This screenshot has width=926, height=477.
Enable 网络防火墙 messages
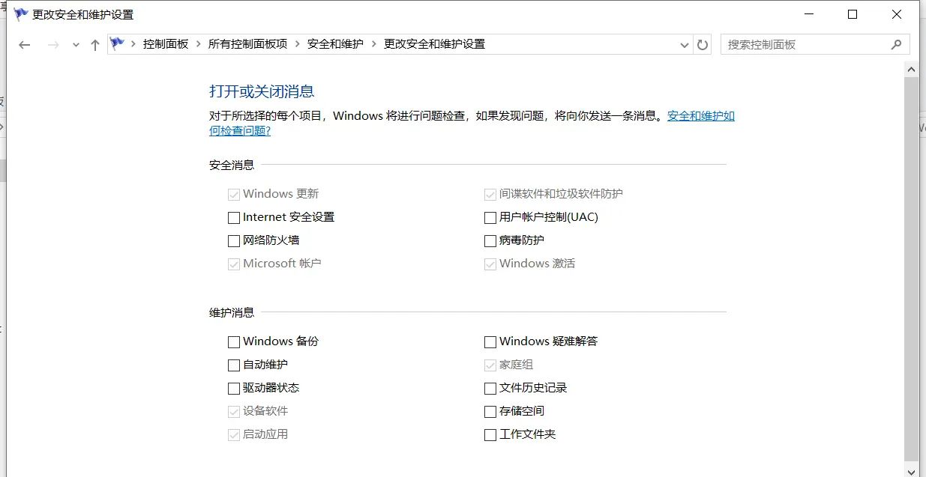[x=233, y=240]
